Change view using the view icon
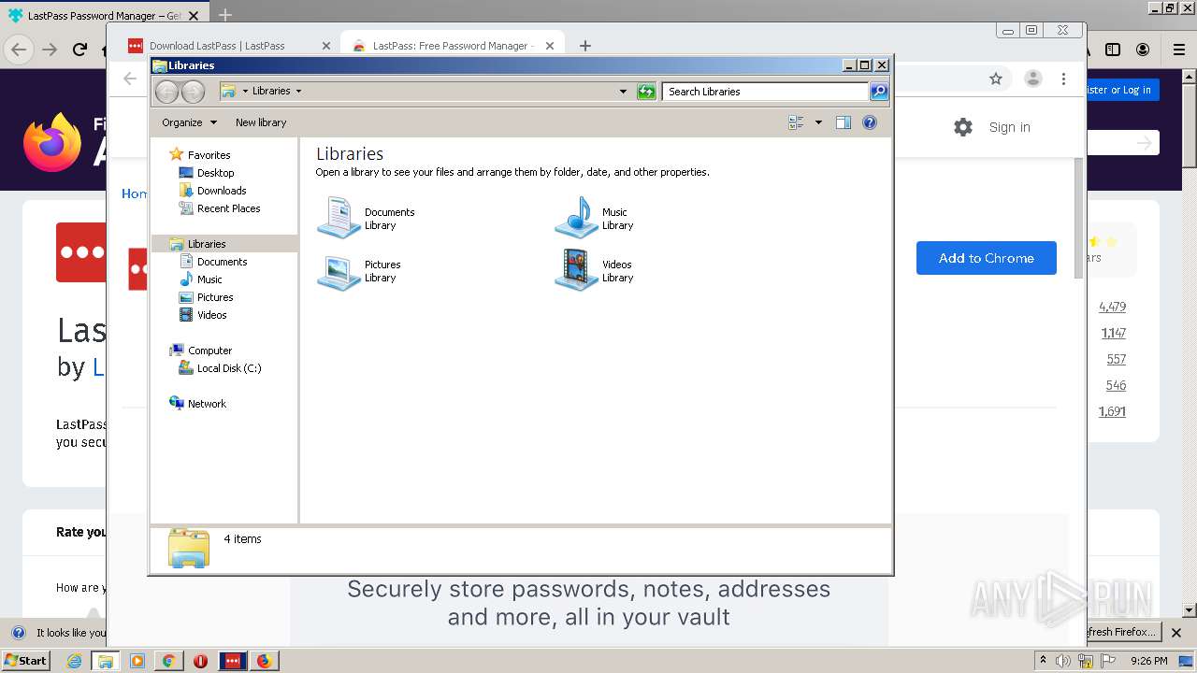This screenshot has height=673, width=1197. [797, 122]
